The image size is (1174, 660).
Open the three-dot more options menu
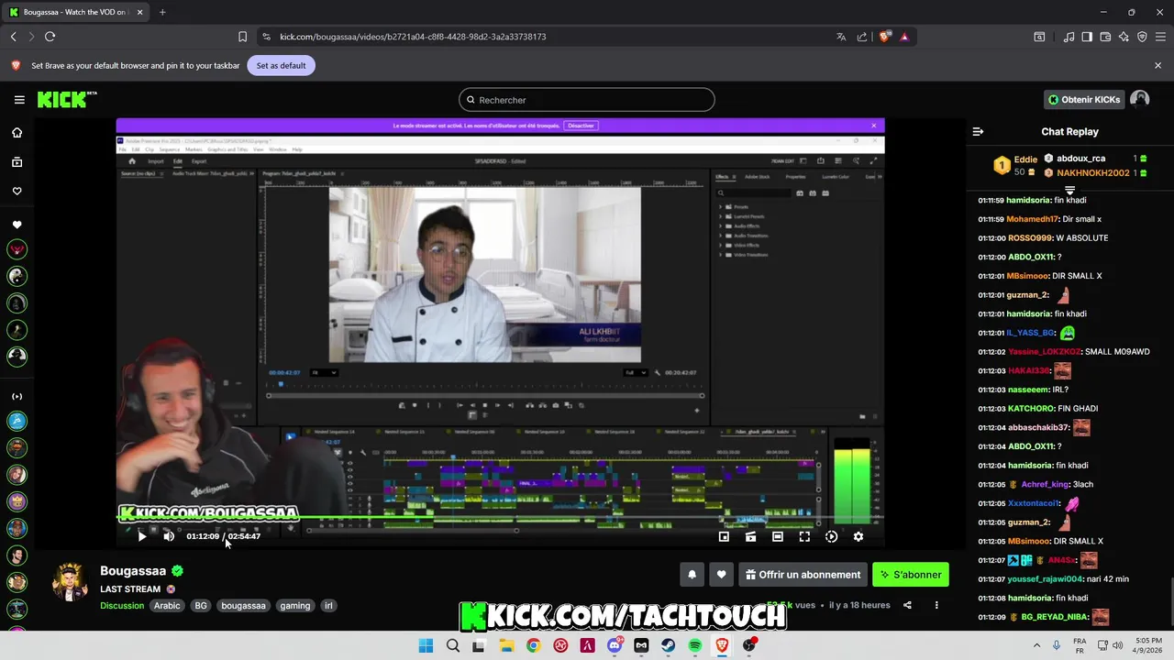click(936, 605)
